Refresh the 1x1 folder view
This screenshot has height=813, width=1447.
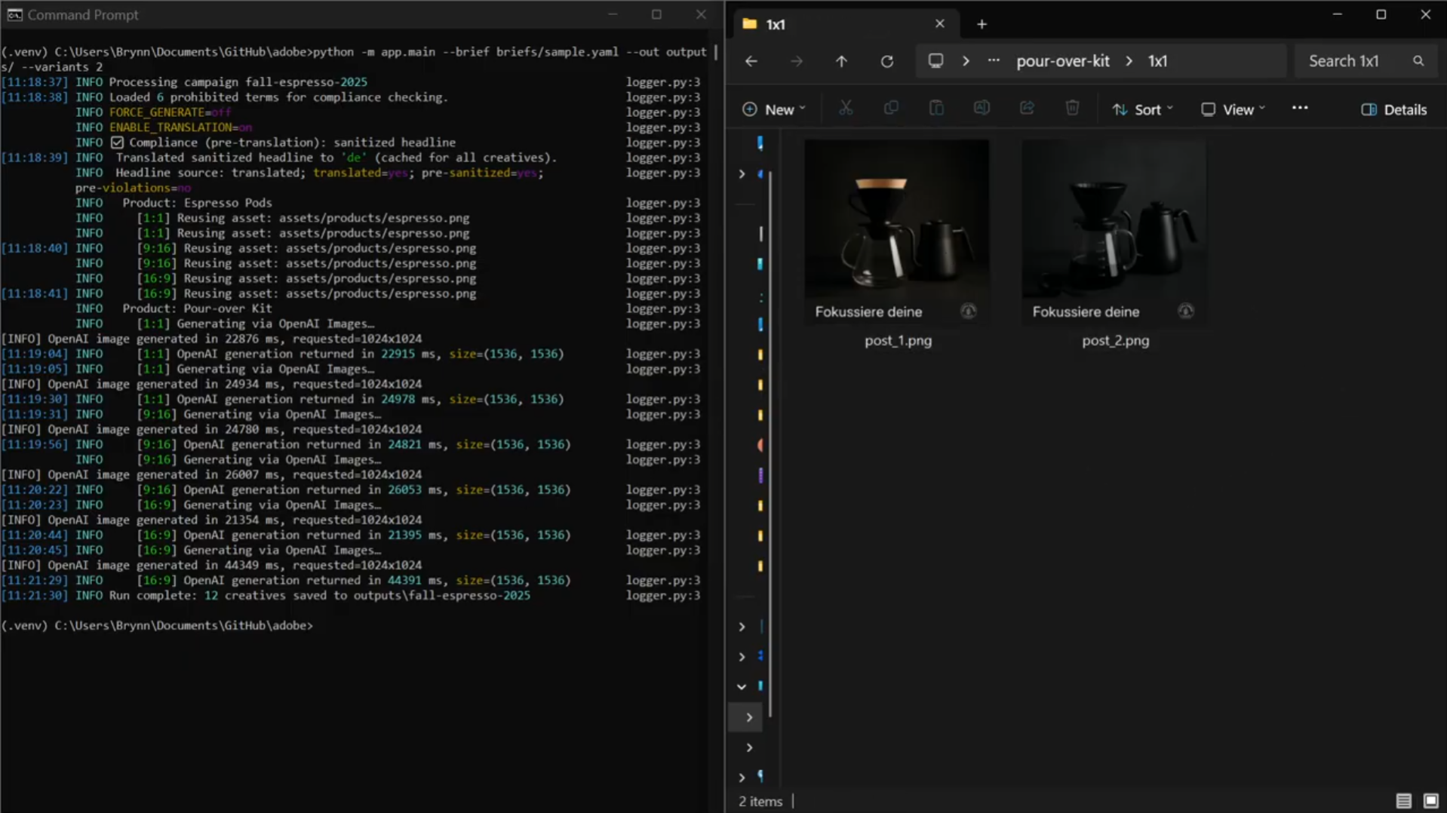tap(886, 61)
